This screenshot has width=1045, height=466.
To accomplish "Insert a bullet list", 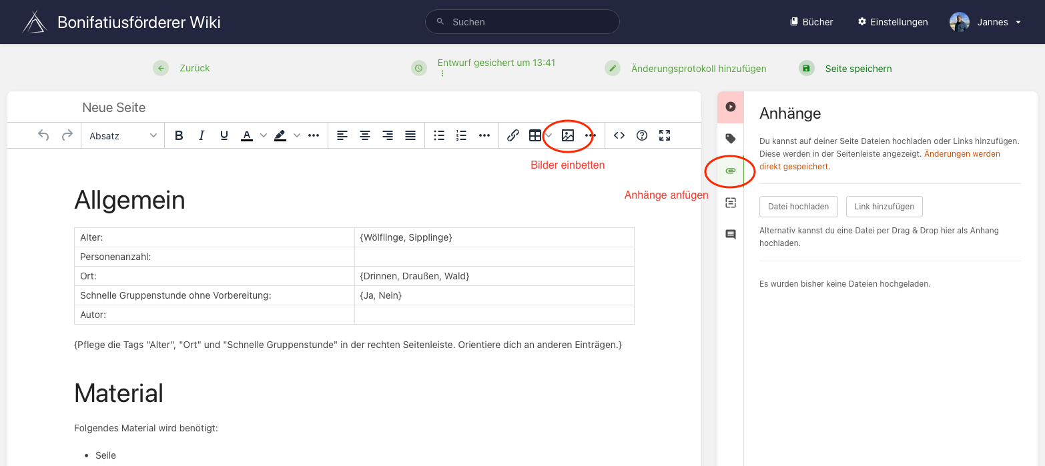I will click(439, 135).
